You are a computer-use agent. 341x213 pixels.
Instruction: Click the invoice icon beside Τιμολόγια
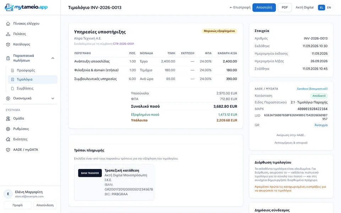click(12, 80)
